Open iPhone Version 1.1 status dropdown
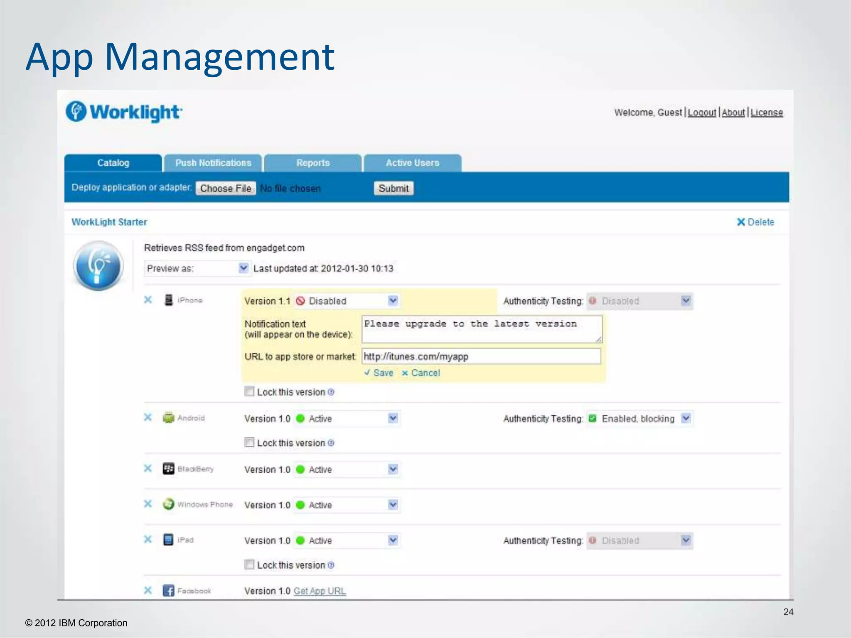 pyautogui.click(x=347, y=301)
